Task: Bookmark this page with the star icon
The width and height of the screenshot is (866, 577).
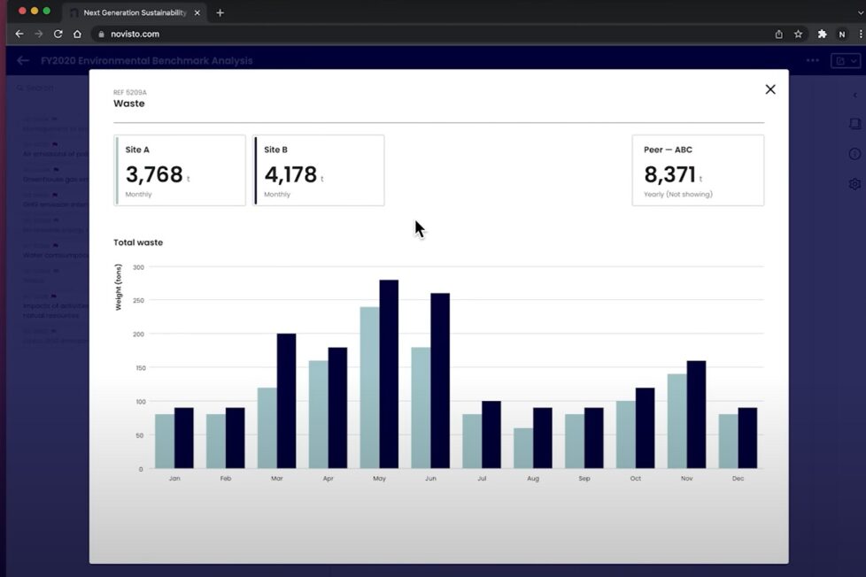Action: 798,34
